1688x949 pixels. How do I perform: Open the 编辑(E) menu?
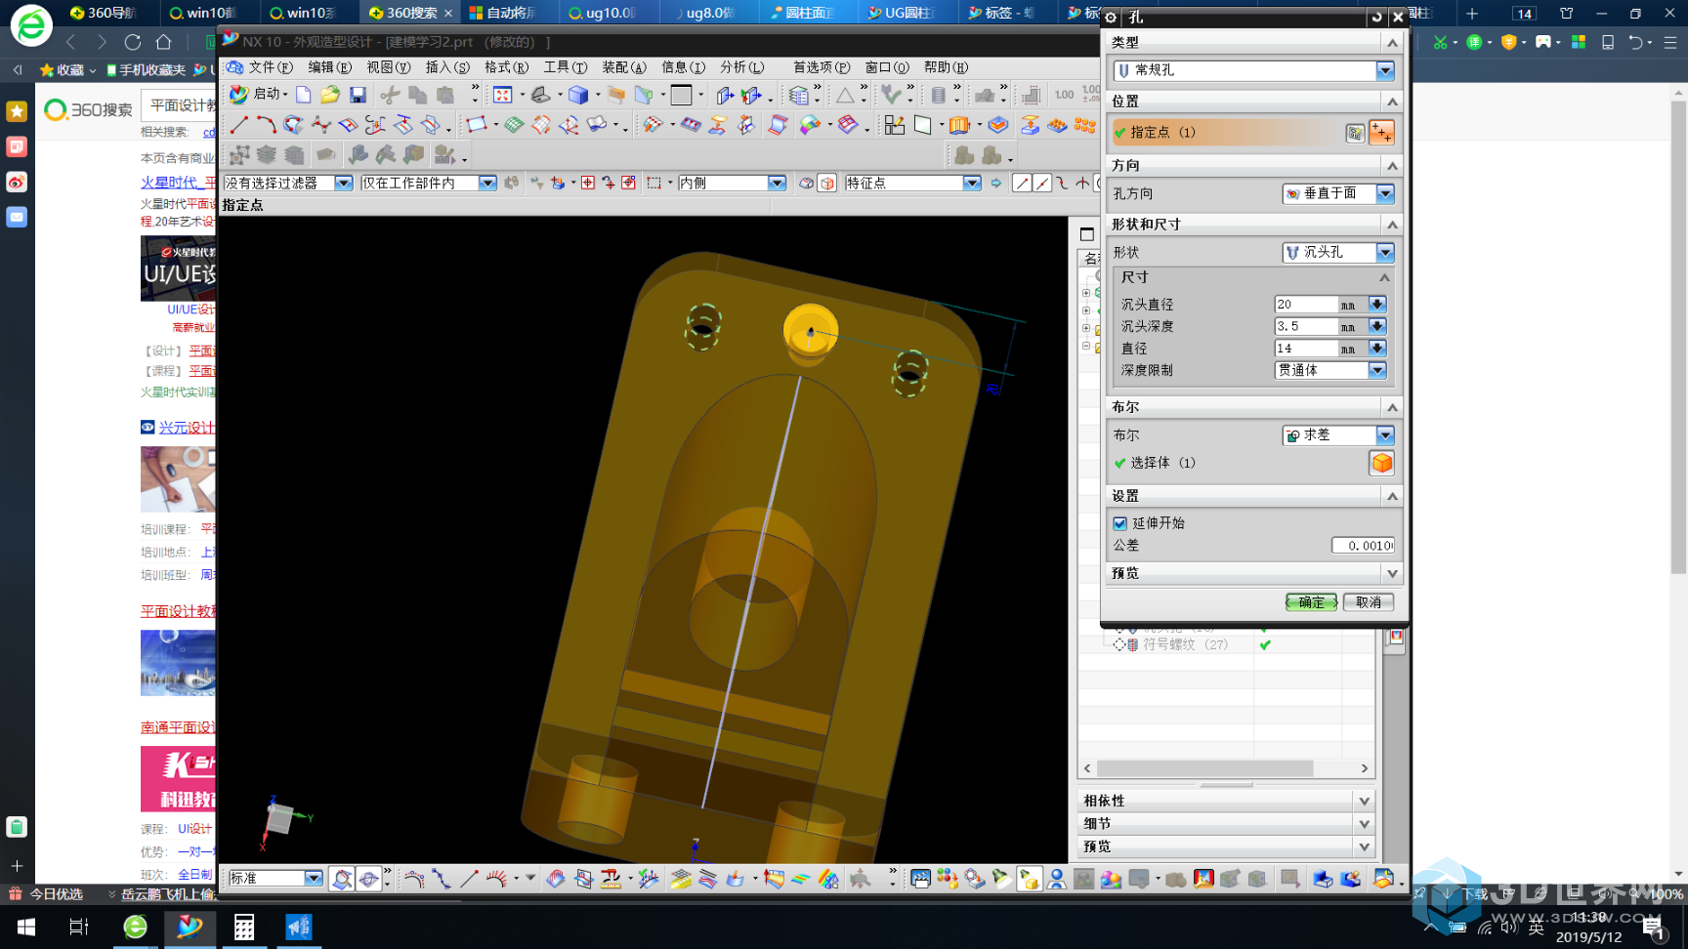coord(329,67)
